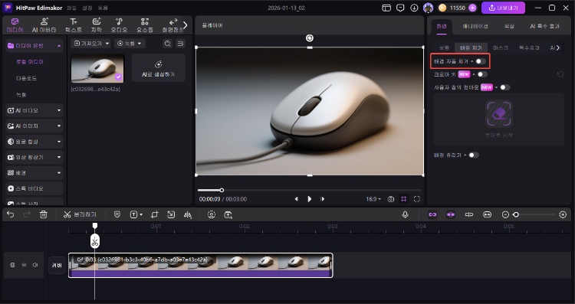Open the 요소들 elements tool
This screenshot has width=575, height=304.
[145, 25]
